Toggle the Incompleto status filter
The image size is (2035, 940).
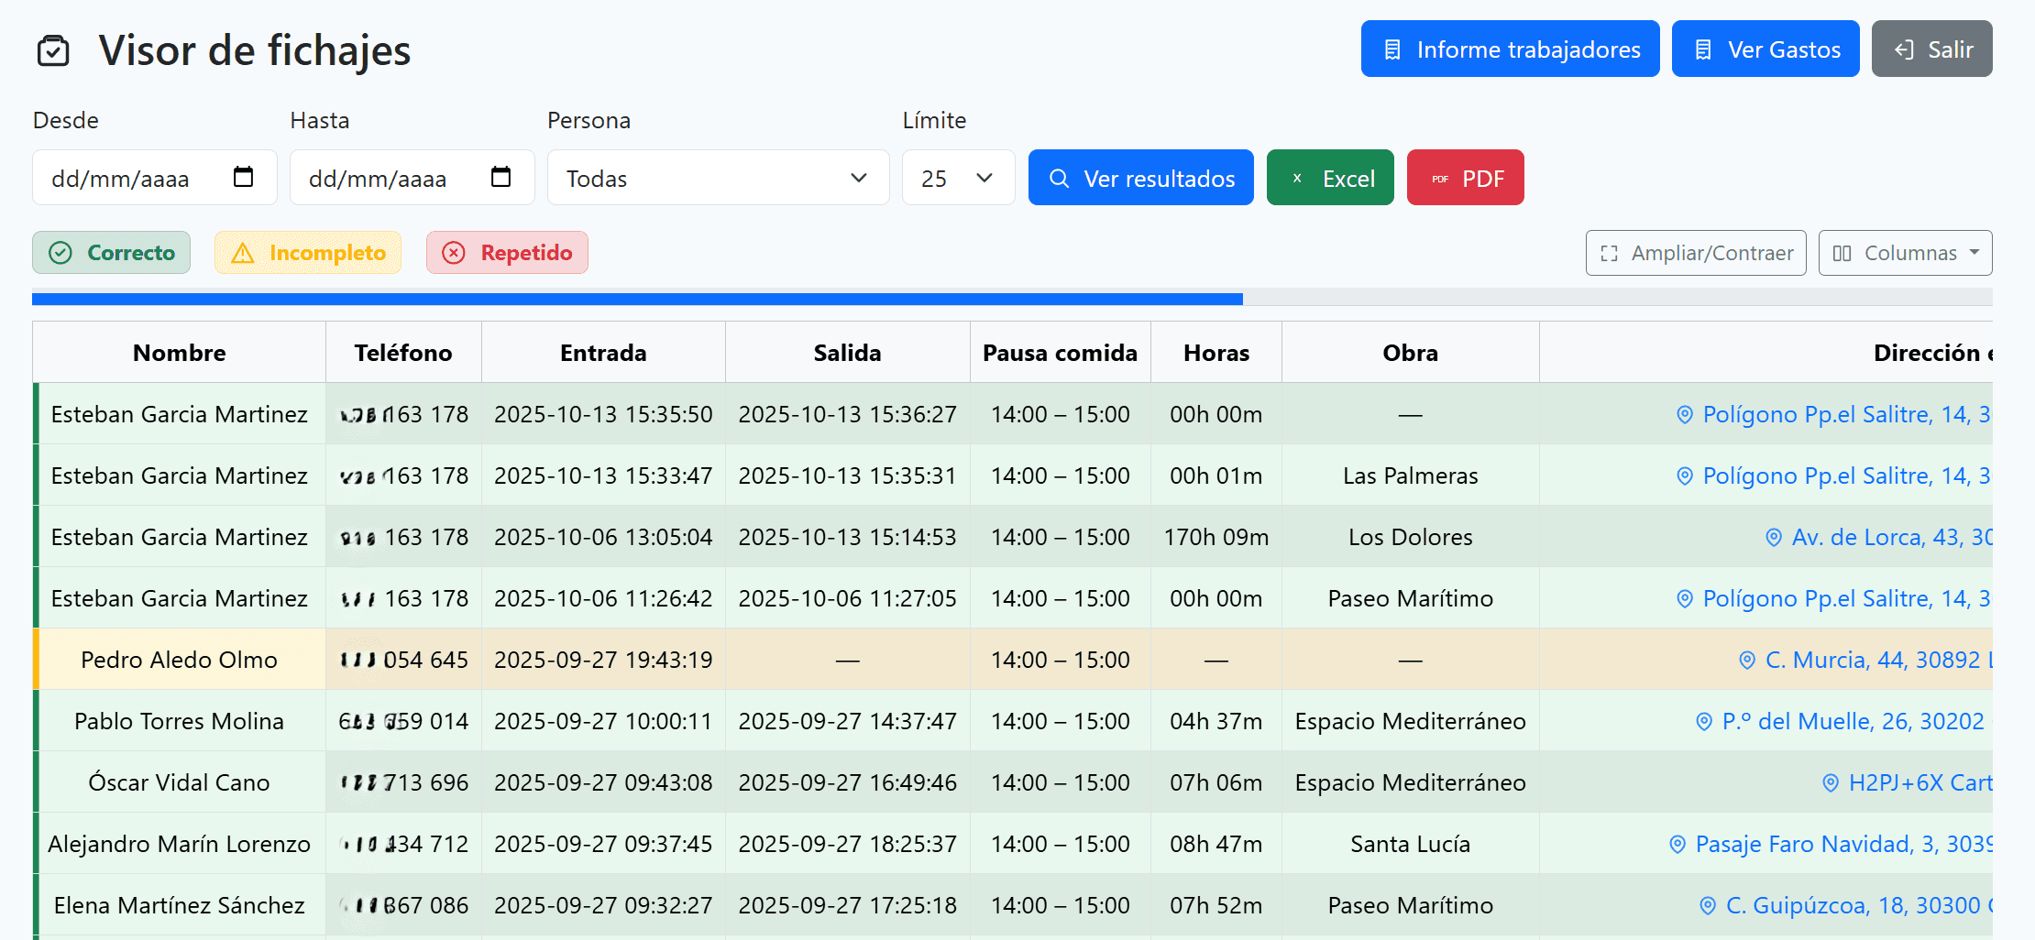tap(308, 253)
